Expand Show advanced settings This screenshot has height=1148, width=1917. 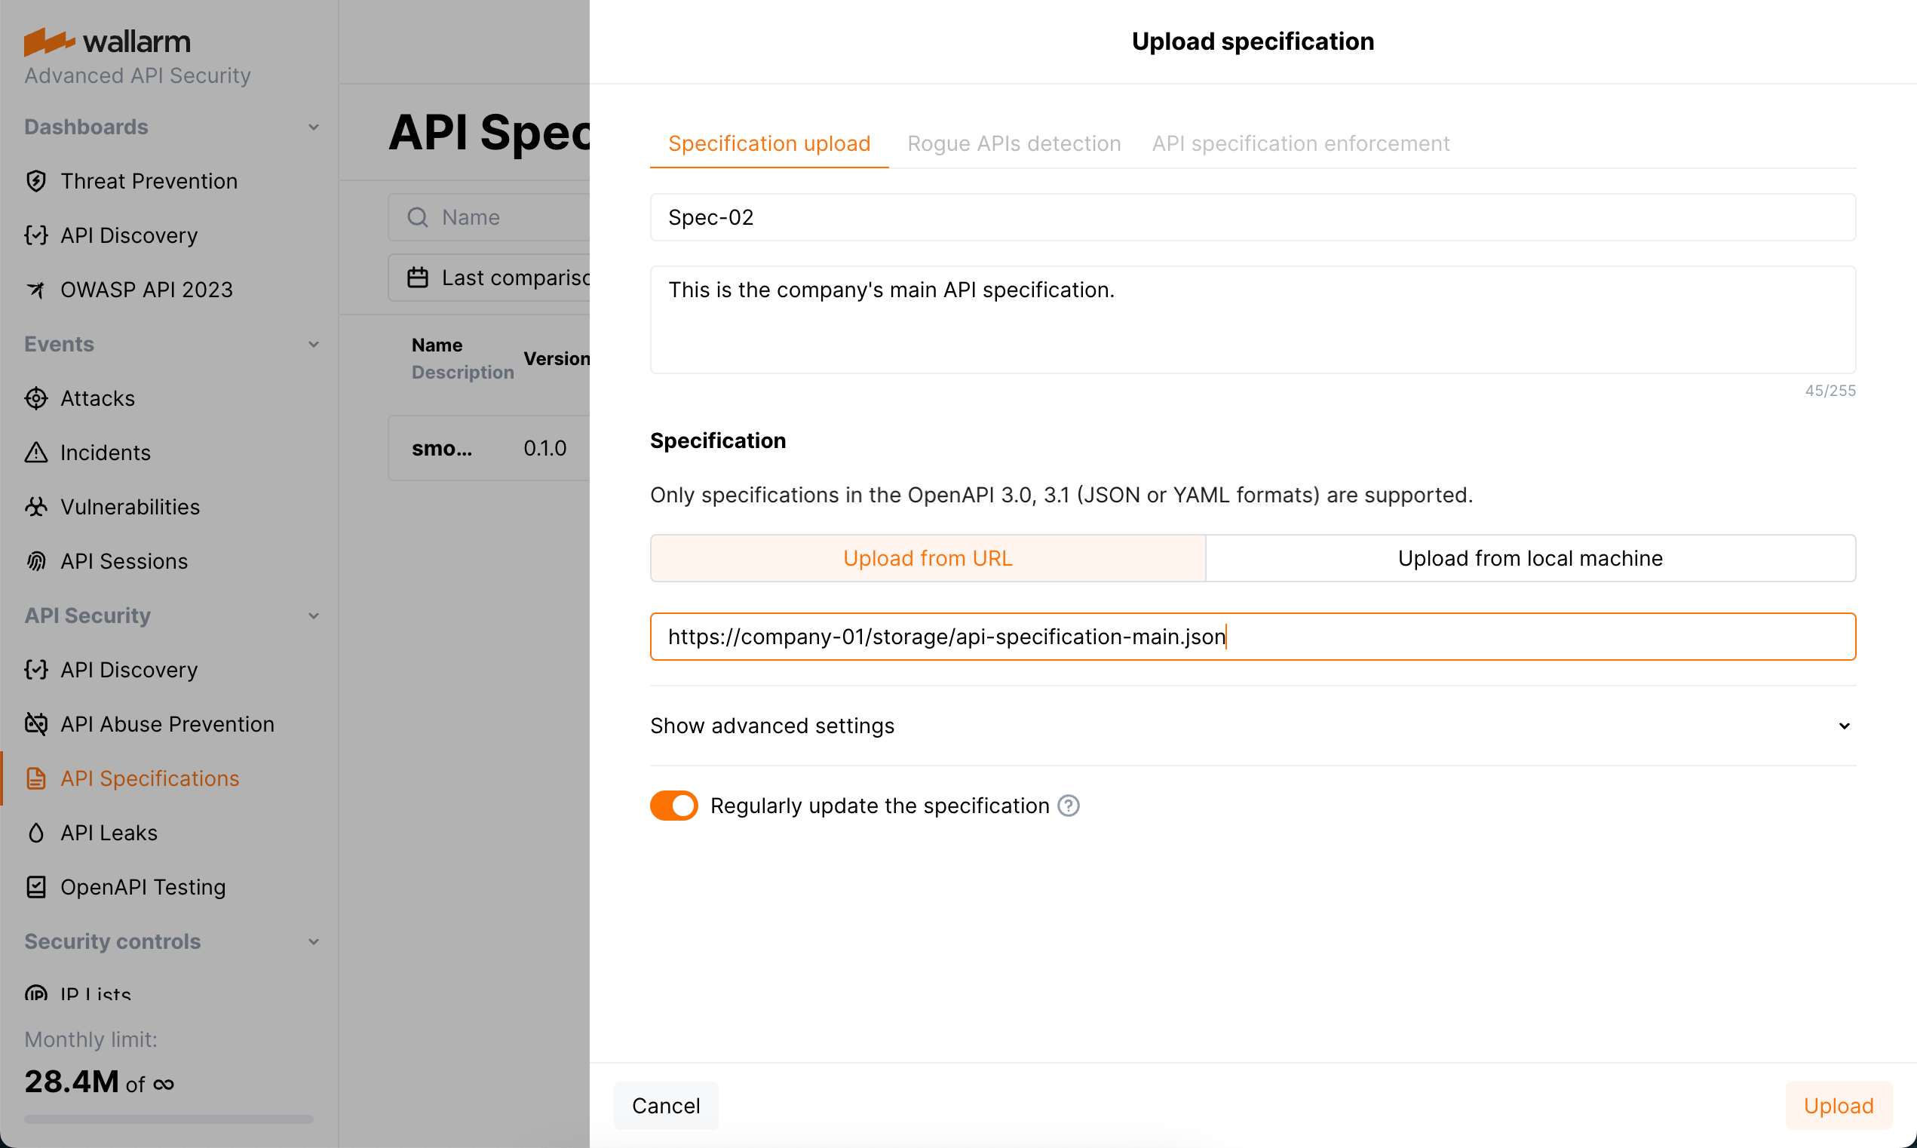pyautogui.click(x=771, y=726)
